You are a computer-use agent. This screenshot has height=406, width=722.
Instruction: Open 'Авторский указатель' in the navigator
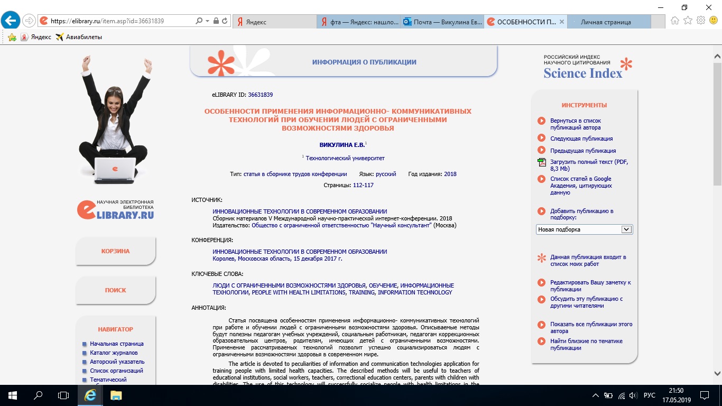coord(117,362)
